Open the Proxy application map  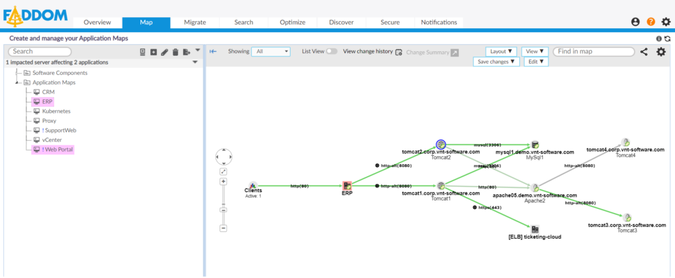[x=49, y=120]
